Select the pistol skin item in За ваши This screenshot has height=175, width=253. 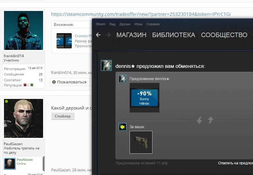(141, 142)
